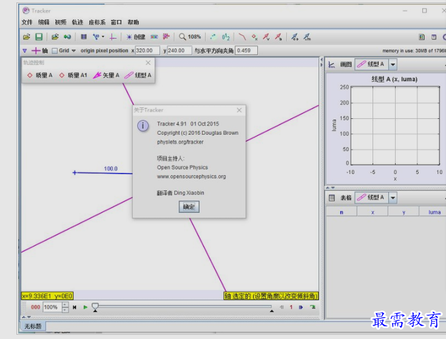Click the play video button
Image resolution: width=446 pixels, height=339 pixels.
pos(86,307)
